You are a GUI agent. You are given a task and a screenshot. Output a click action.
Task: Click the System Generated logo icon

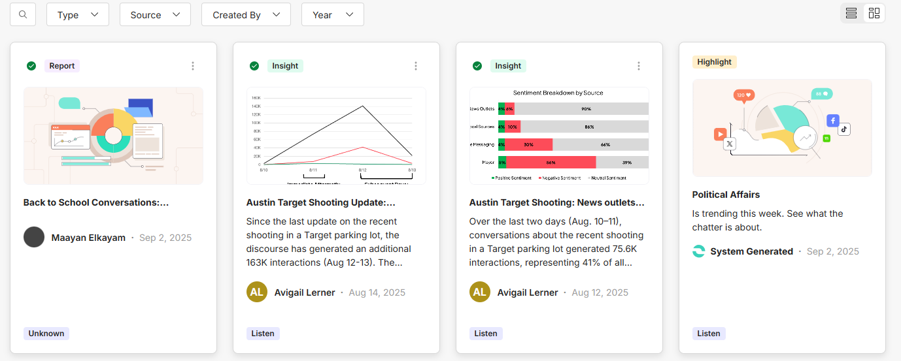tap(699, 251)
